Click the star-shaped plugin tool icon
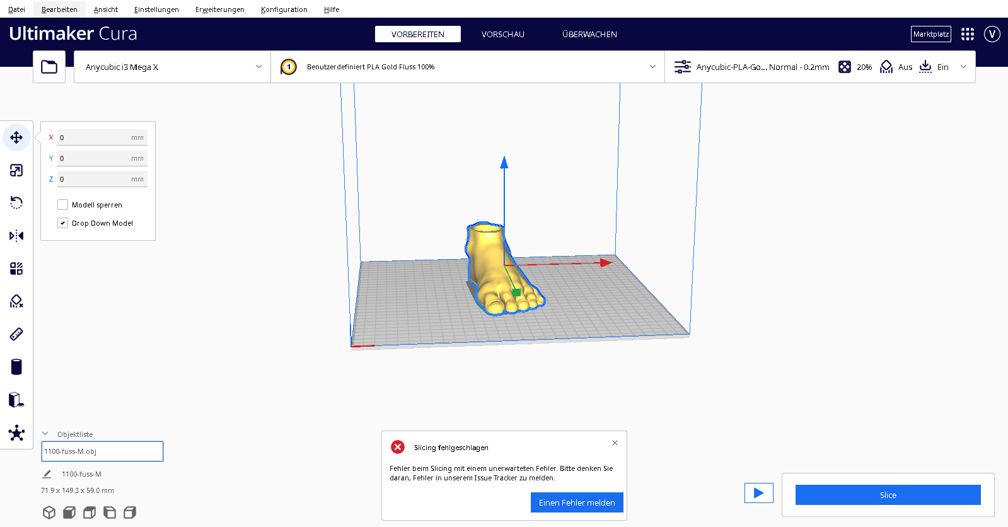 [x=16, y=433]
